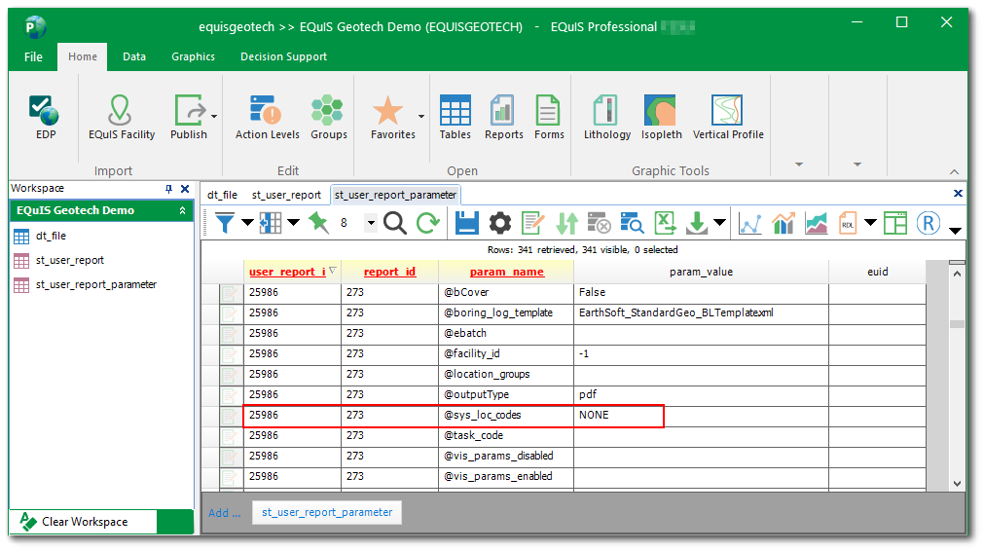984x551 pixels.
Task: Click the line chart icon
Action: (x=750, y=223)
